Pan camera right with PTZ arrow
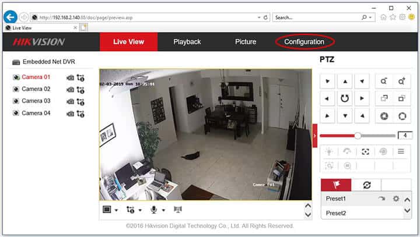 click(x=362, y=98)
